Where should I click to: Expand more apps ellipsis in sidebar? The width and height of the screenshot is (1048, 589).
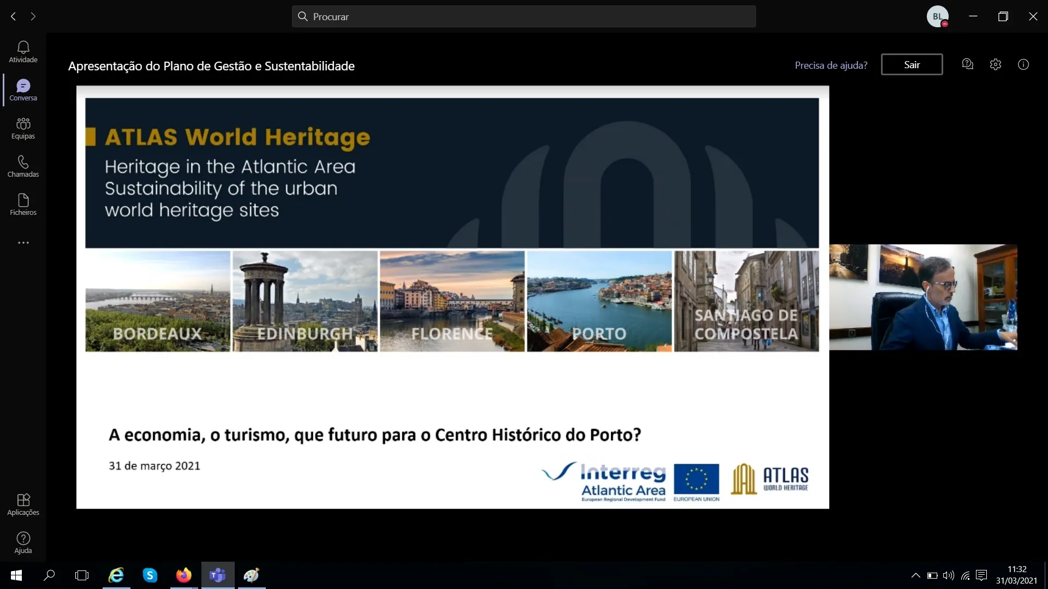23,243
